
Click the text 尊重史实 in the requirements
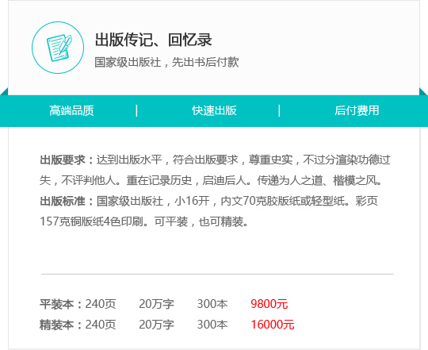pos(270,160)
